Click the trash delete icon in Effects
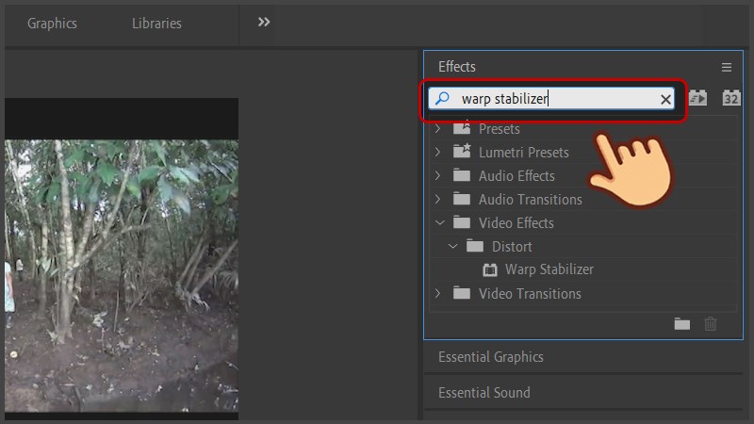The image size is (754, 424). coord(711,324)
